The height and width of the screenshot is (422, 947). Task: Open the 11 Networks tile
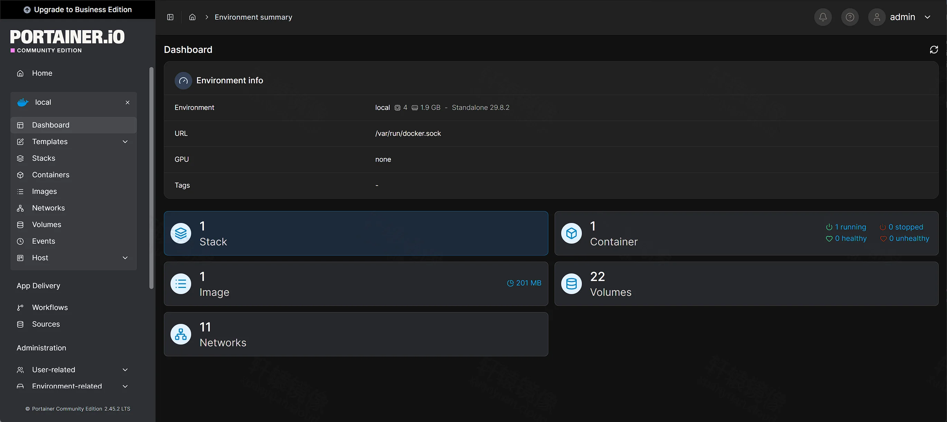pyautogui.click(x=356, y=334)
